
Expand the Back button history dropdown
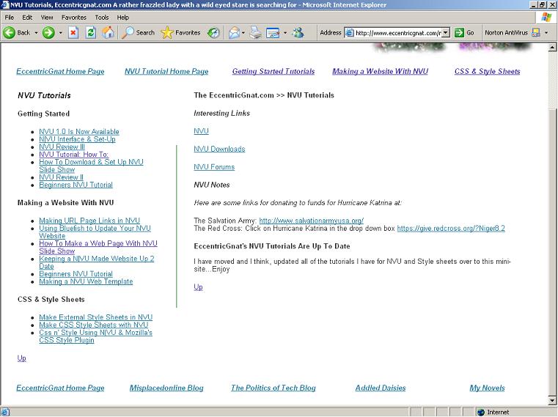point(36,32)
